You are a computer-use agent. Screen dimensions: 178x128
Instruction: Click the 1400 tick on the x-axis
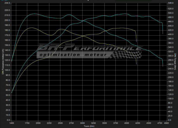[12, 123]
